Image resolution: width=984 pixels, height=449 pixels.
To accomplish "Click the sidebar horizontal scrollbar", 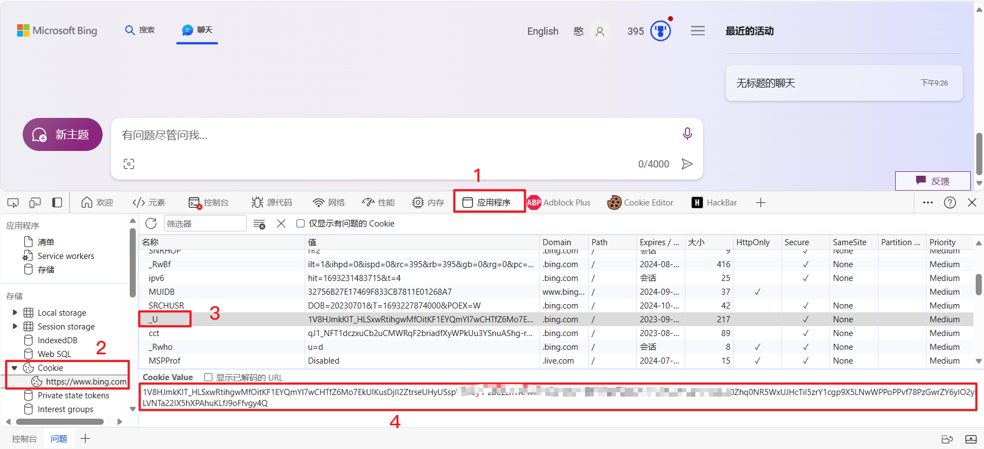I will tap(60, 422).
